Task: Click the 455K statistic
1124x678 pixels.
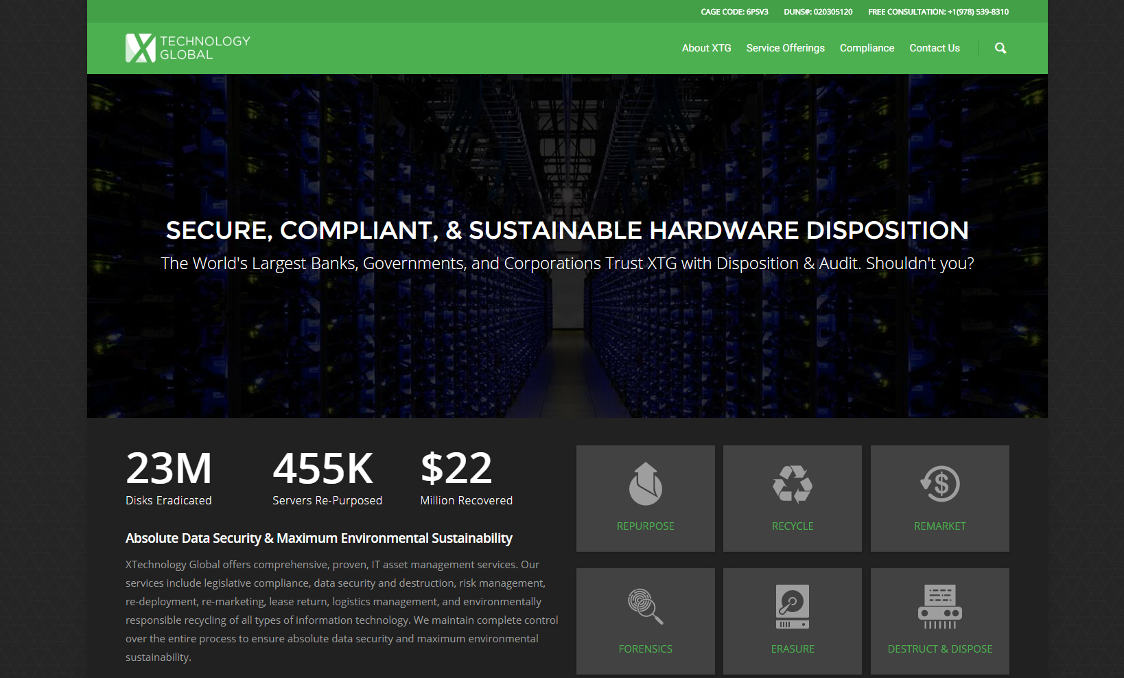Action: click(323, 468)
